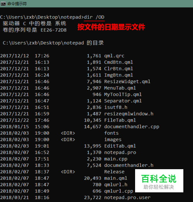Click the directory path line ending in 的目录
This screenshot has height=202, width=193.
point(53,43)
